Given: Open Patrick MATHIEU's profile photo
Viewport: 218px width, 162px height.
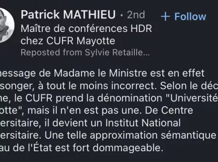Looking at the screenshot, I should [5, 25].
